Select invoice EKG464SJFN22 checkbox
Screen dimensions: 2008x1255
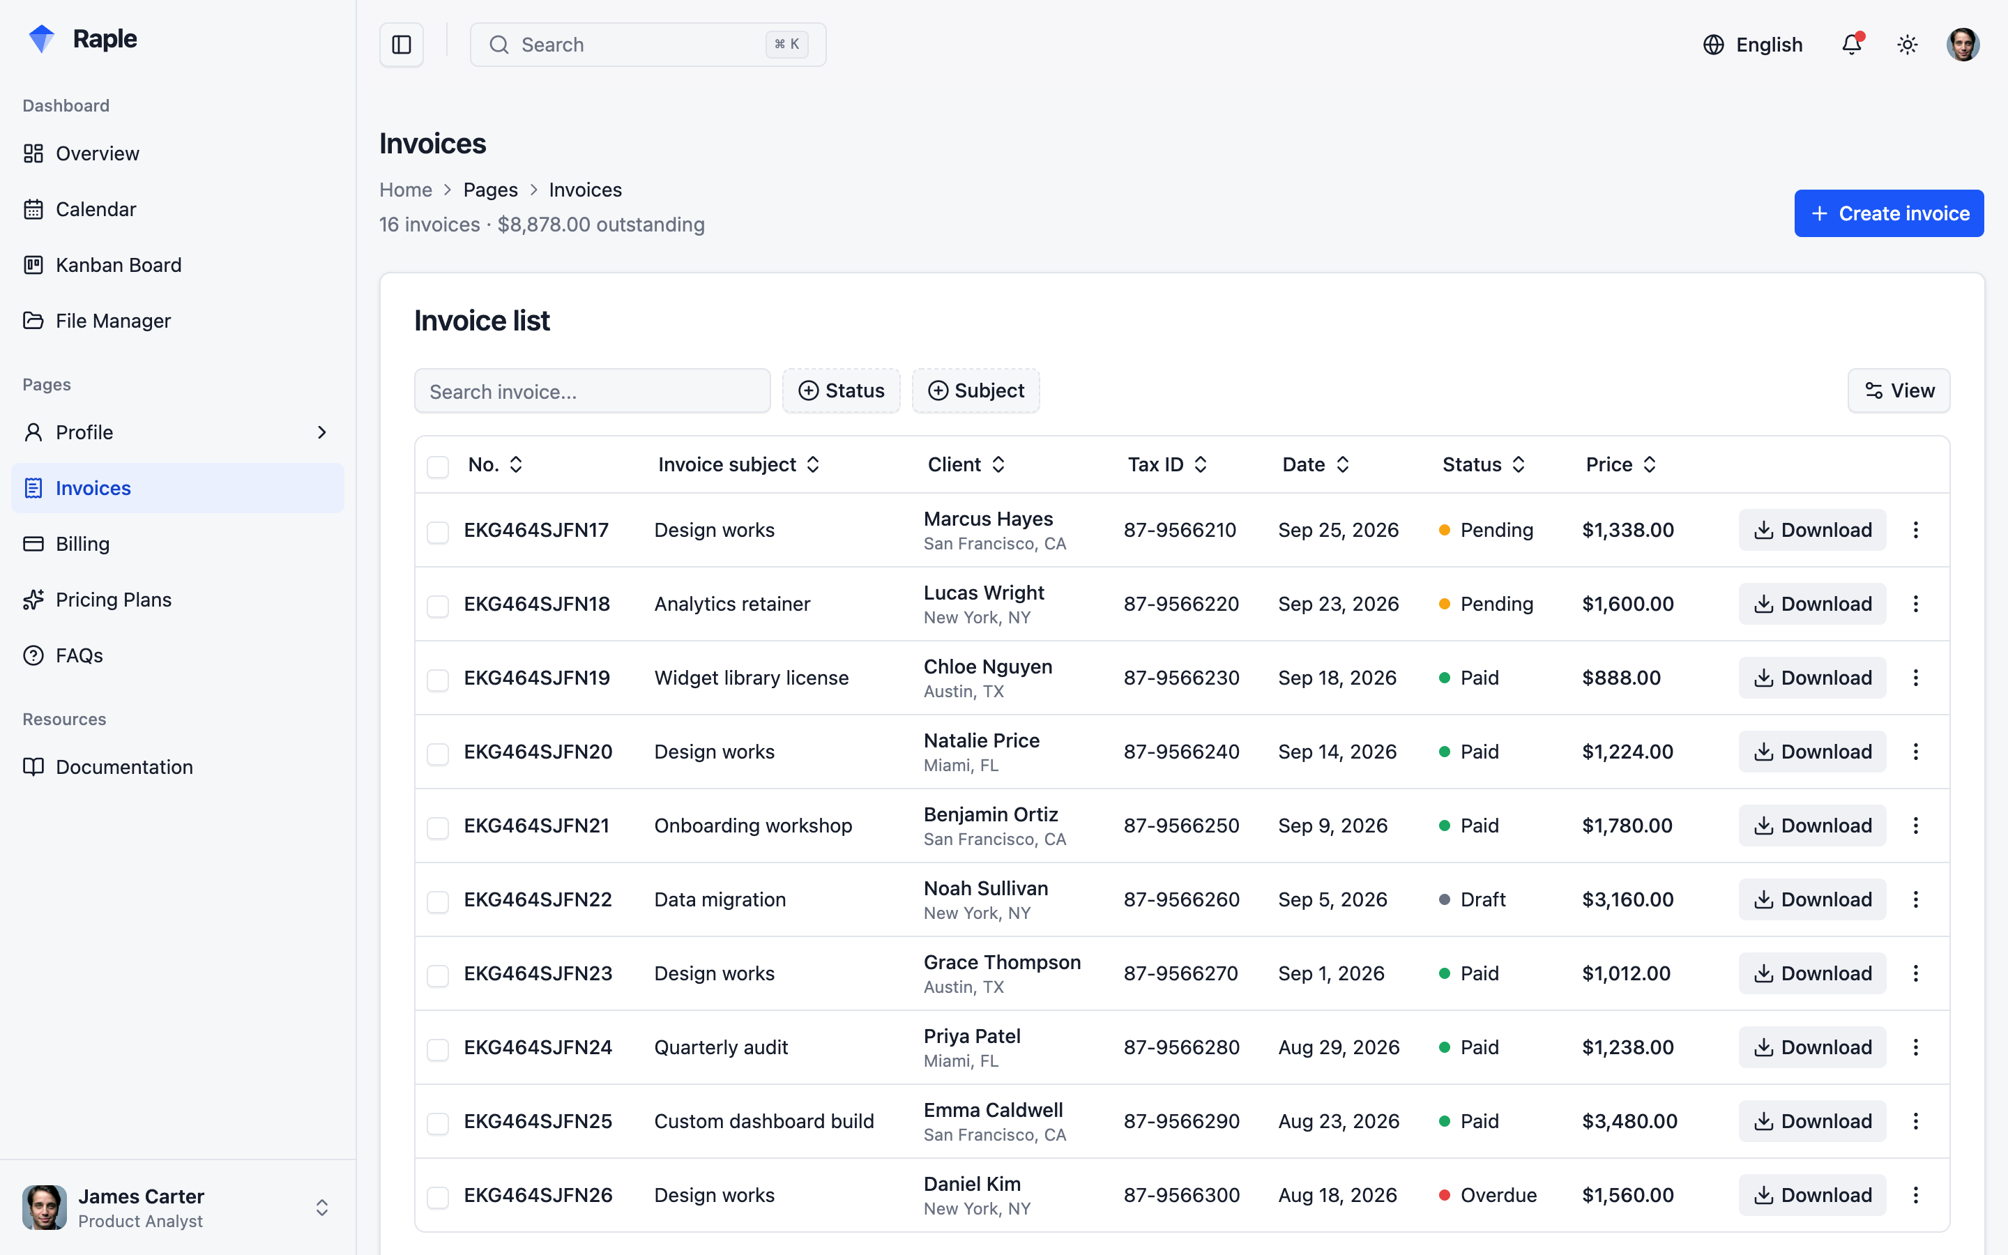click(x=438, y=902)
